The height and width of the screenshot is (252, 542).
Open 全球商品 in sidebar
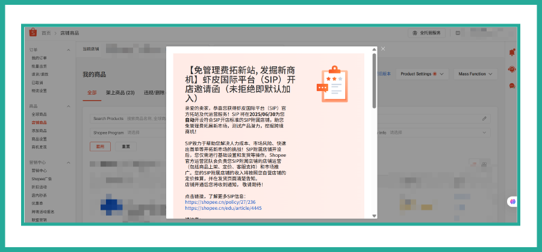pyautogui.click(x=39, y=114)
